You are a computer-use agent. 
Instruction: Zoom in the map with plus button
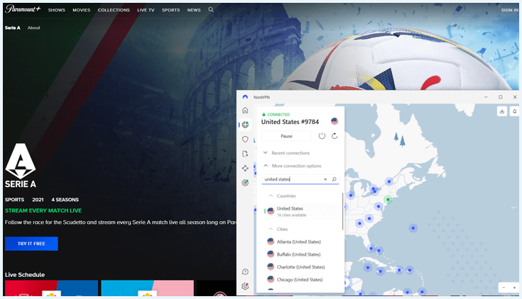[514, 288]
